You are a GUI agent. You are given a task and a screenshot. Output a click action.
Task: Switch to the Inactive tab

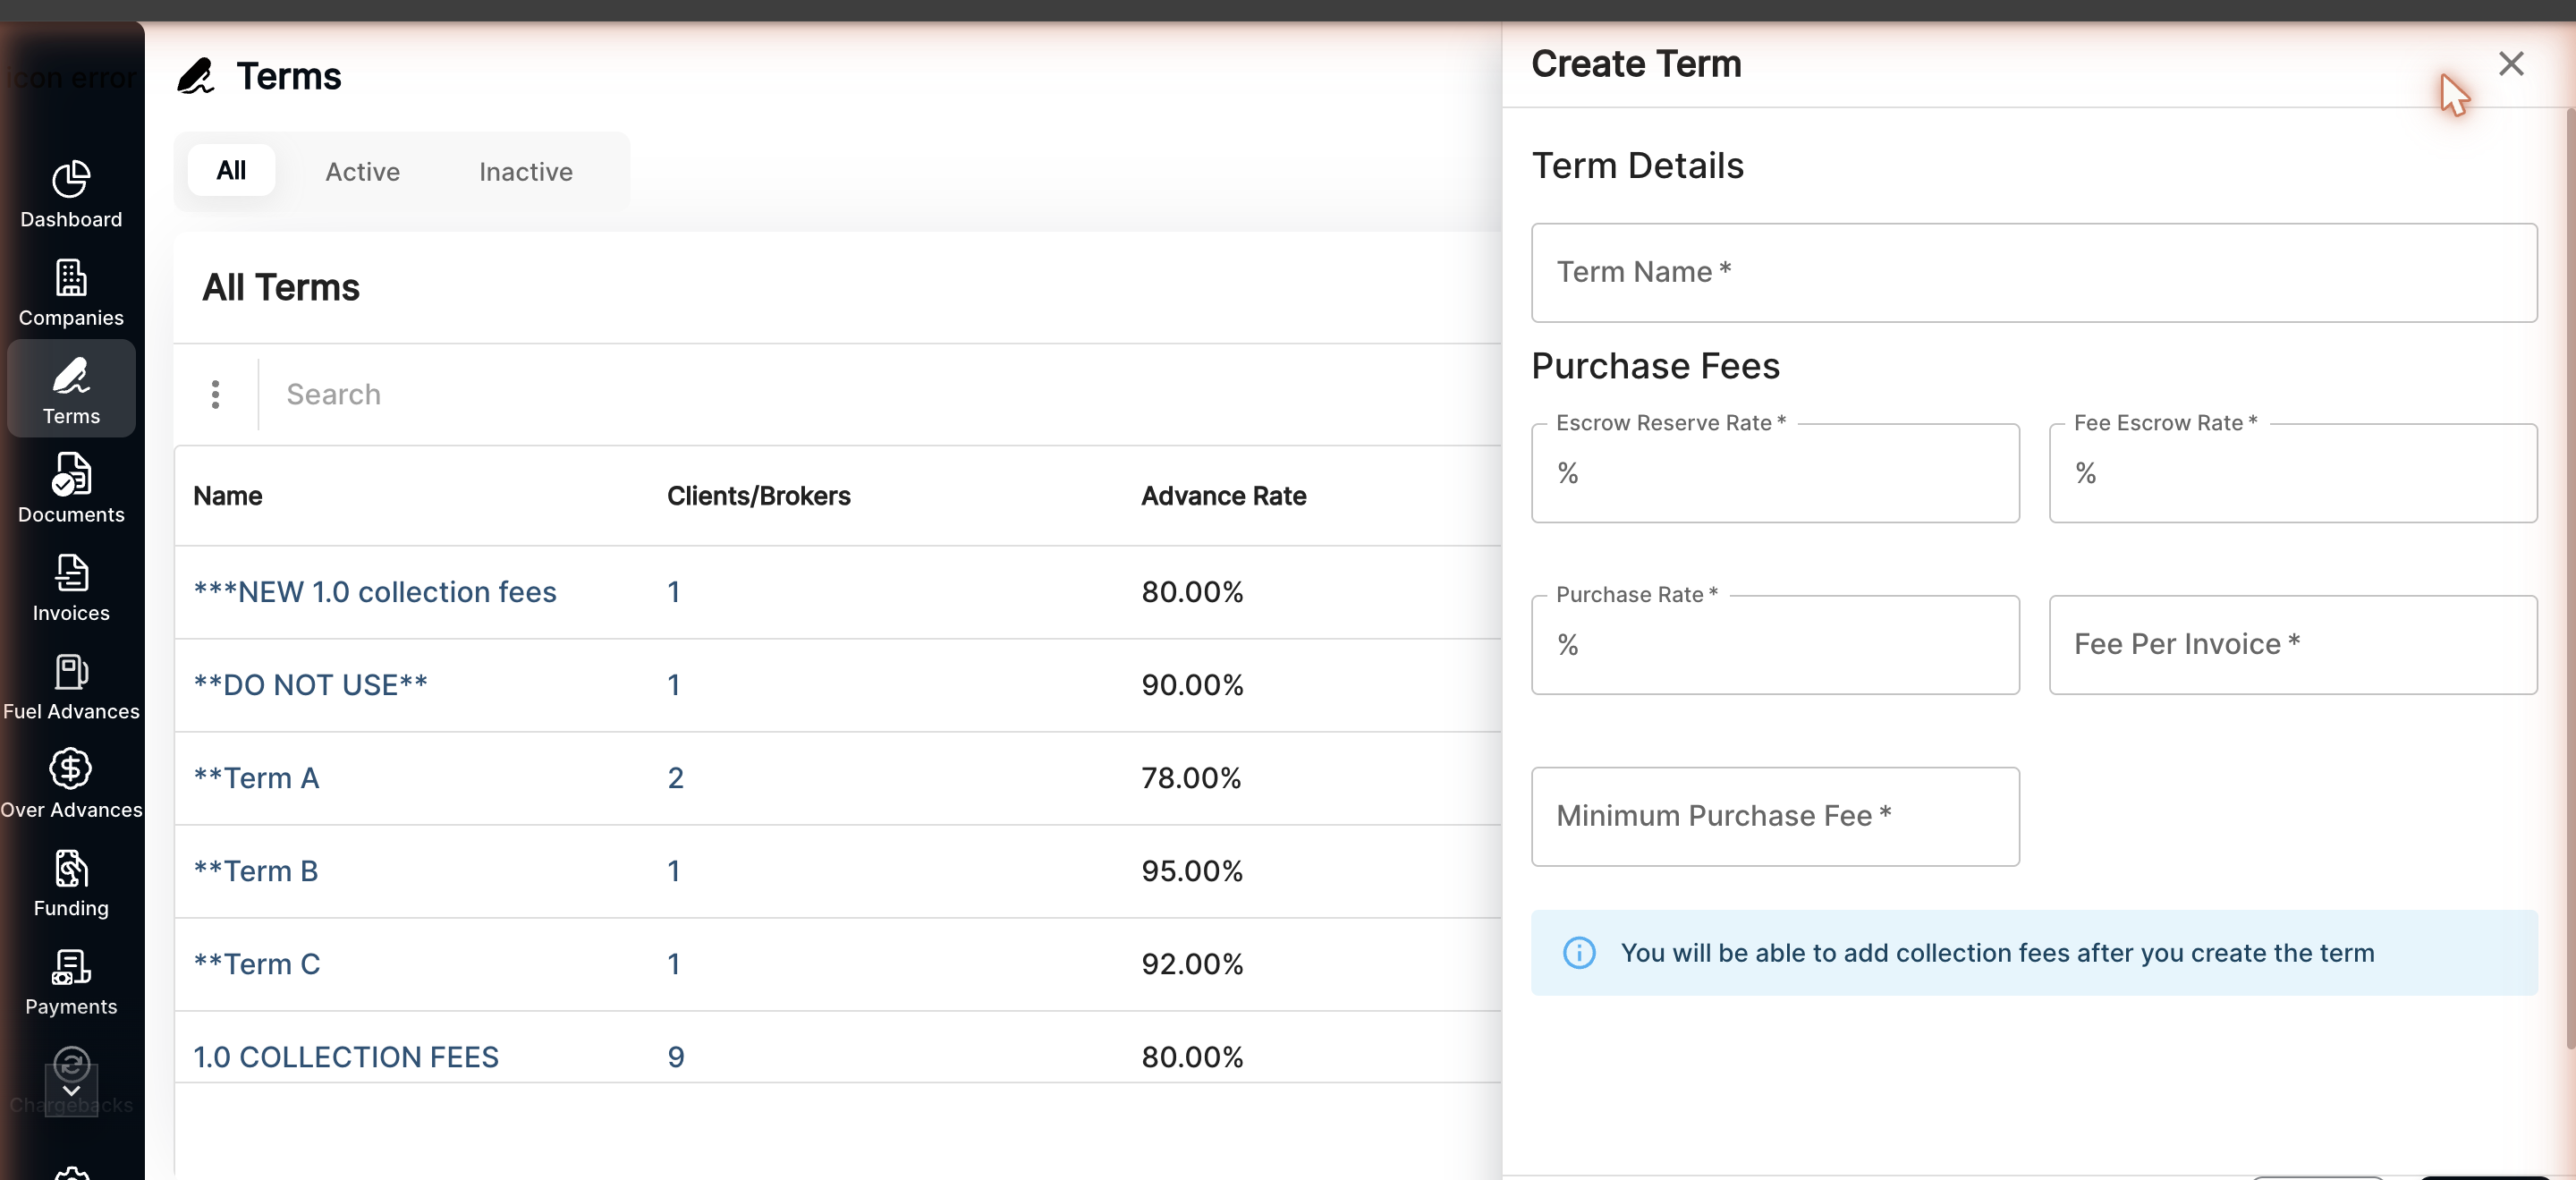(526, 172)
